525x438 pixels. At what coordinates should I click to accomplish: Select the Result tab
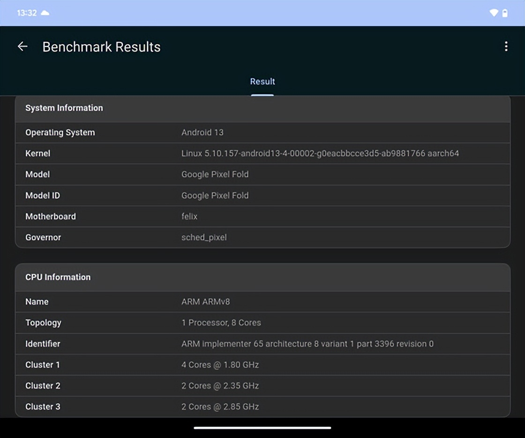pyautogui.click(x=262, y=82)
